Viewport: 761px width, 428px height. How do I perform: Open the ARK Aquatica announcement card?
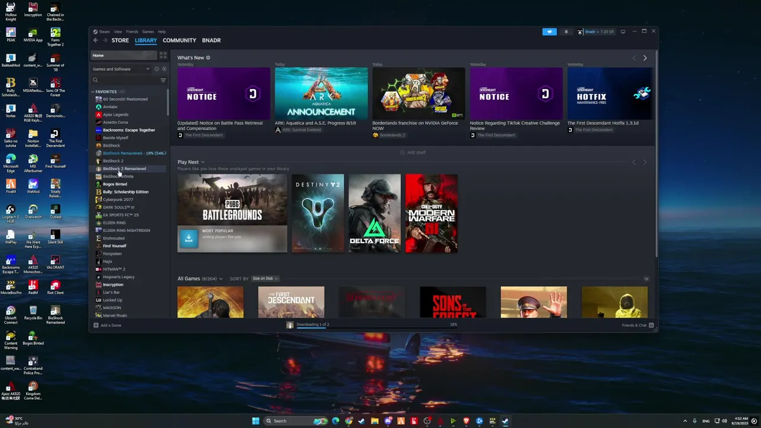pos(321,93)
